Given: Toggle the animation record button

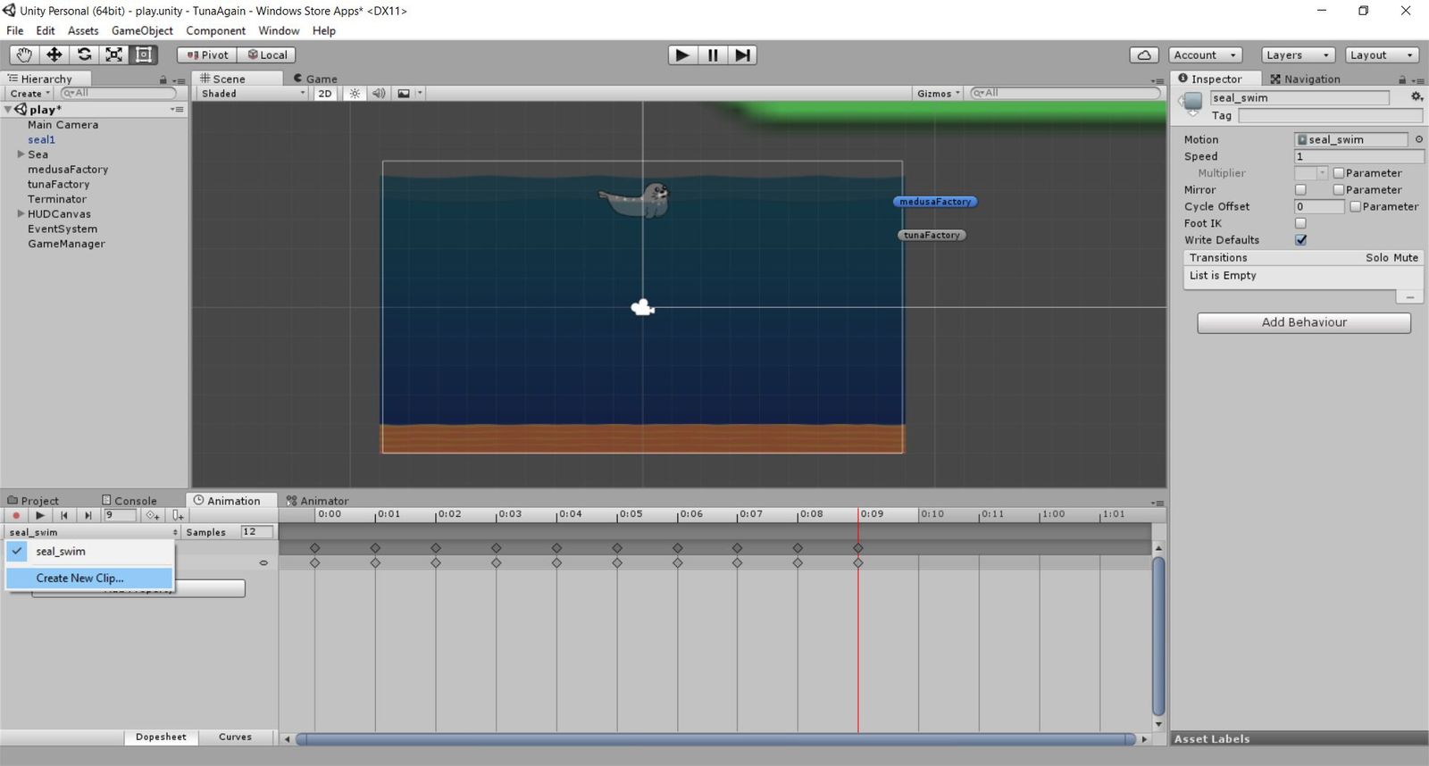Looking at the screenshot, I should point(16,515).
